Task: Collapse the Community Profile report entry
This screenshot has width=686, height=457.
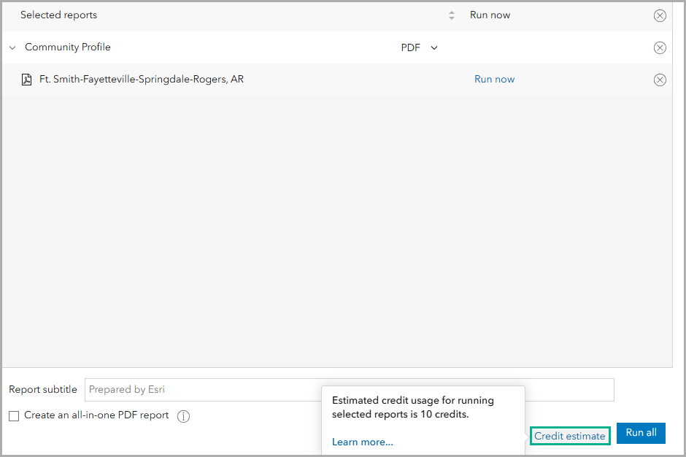Action: 12,47
